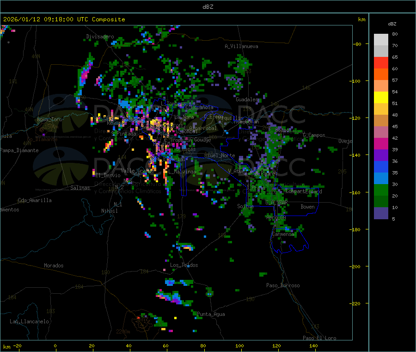Click the '-220' tick on the vertical km axis
The image size is (416, 352).
point(356,304)
